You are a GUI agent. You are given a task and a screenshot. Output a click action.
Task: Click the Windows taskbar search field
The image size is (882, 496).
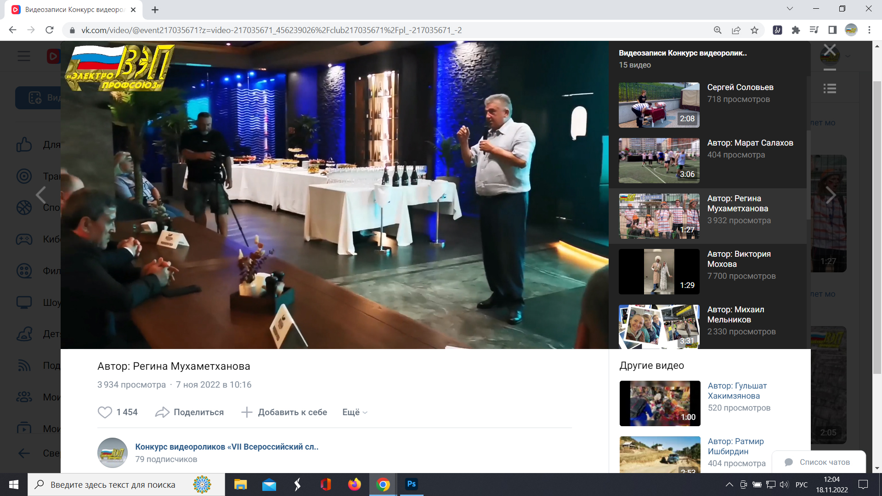126,485
